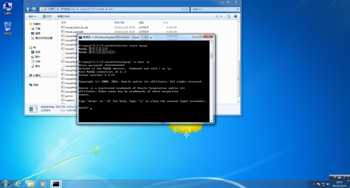Show hidden tray icons arrow
The height and width of the screenshot is (188, 350).
point(313,184)
